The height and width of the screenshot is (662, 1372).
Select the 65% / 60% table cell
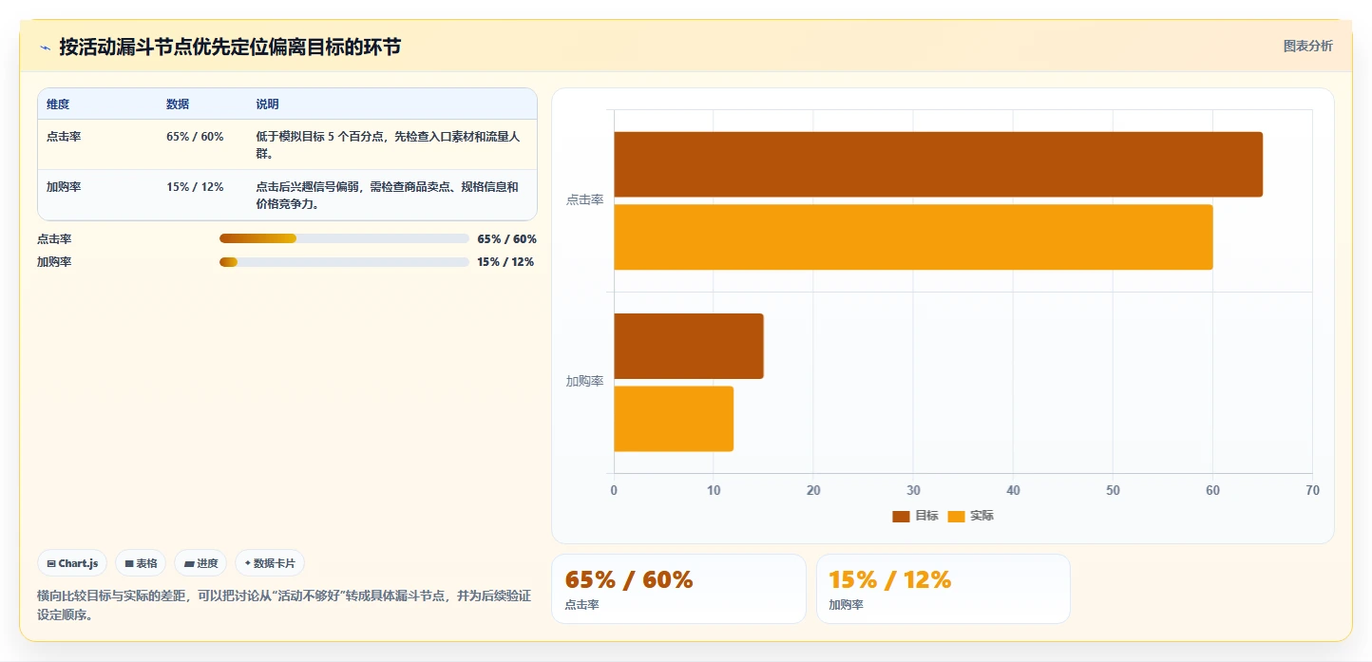pyautogui.click(x=195, y=137)
